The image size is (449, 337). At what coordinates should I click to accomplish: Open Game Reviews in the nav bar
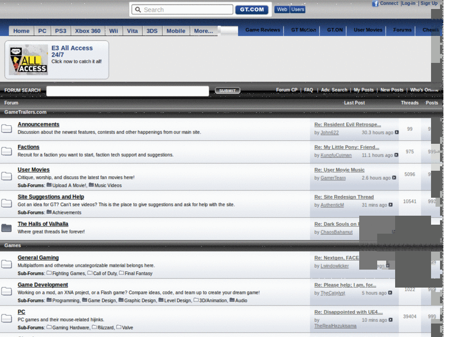[x=263, y=30]
